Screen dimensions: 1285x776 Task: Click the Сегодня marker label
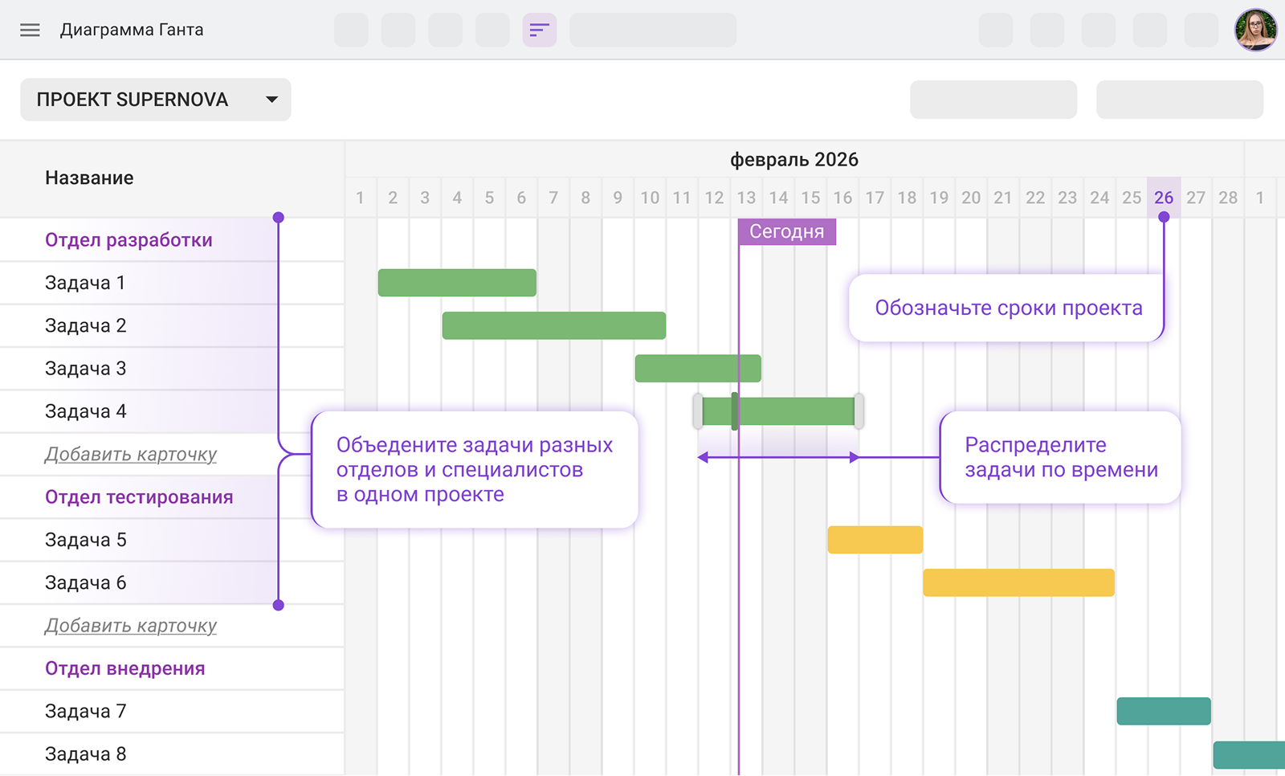click(x=786, y=232)
